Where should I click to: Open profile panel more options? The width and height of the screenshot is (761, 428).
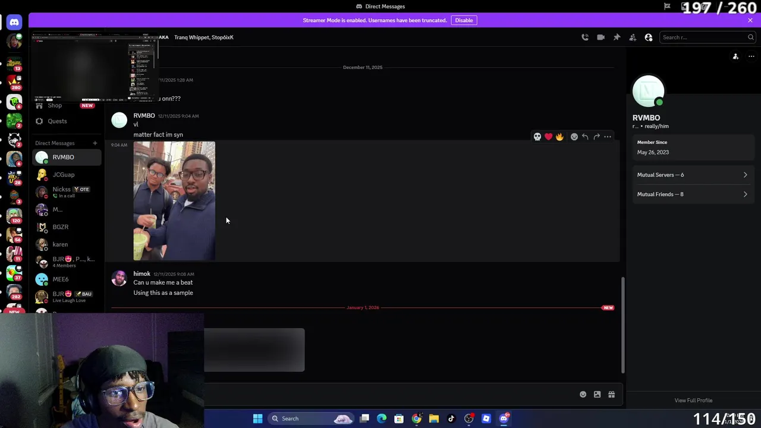(x=751, y=56)
